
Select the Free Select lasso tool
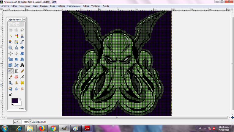tap(22, 30)
